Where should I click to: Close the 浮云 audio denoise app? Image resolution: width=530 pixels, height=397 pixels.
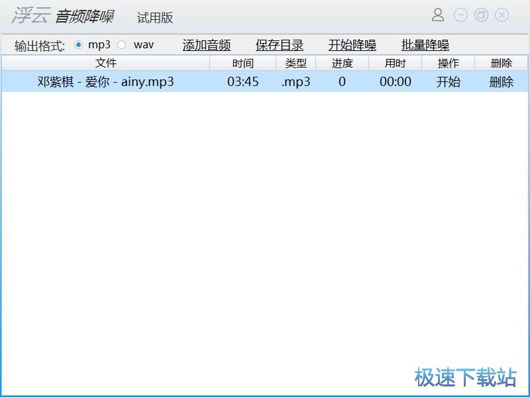coord(502,15)
